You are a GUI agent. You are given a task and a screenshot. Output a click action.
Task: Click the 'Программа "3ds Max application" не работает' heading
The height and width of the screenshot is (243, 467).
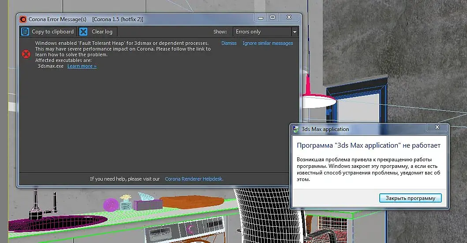click(x=368, y=145)
